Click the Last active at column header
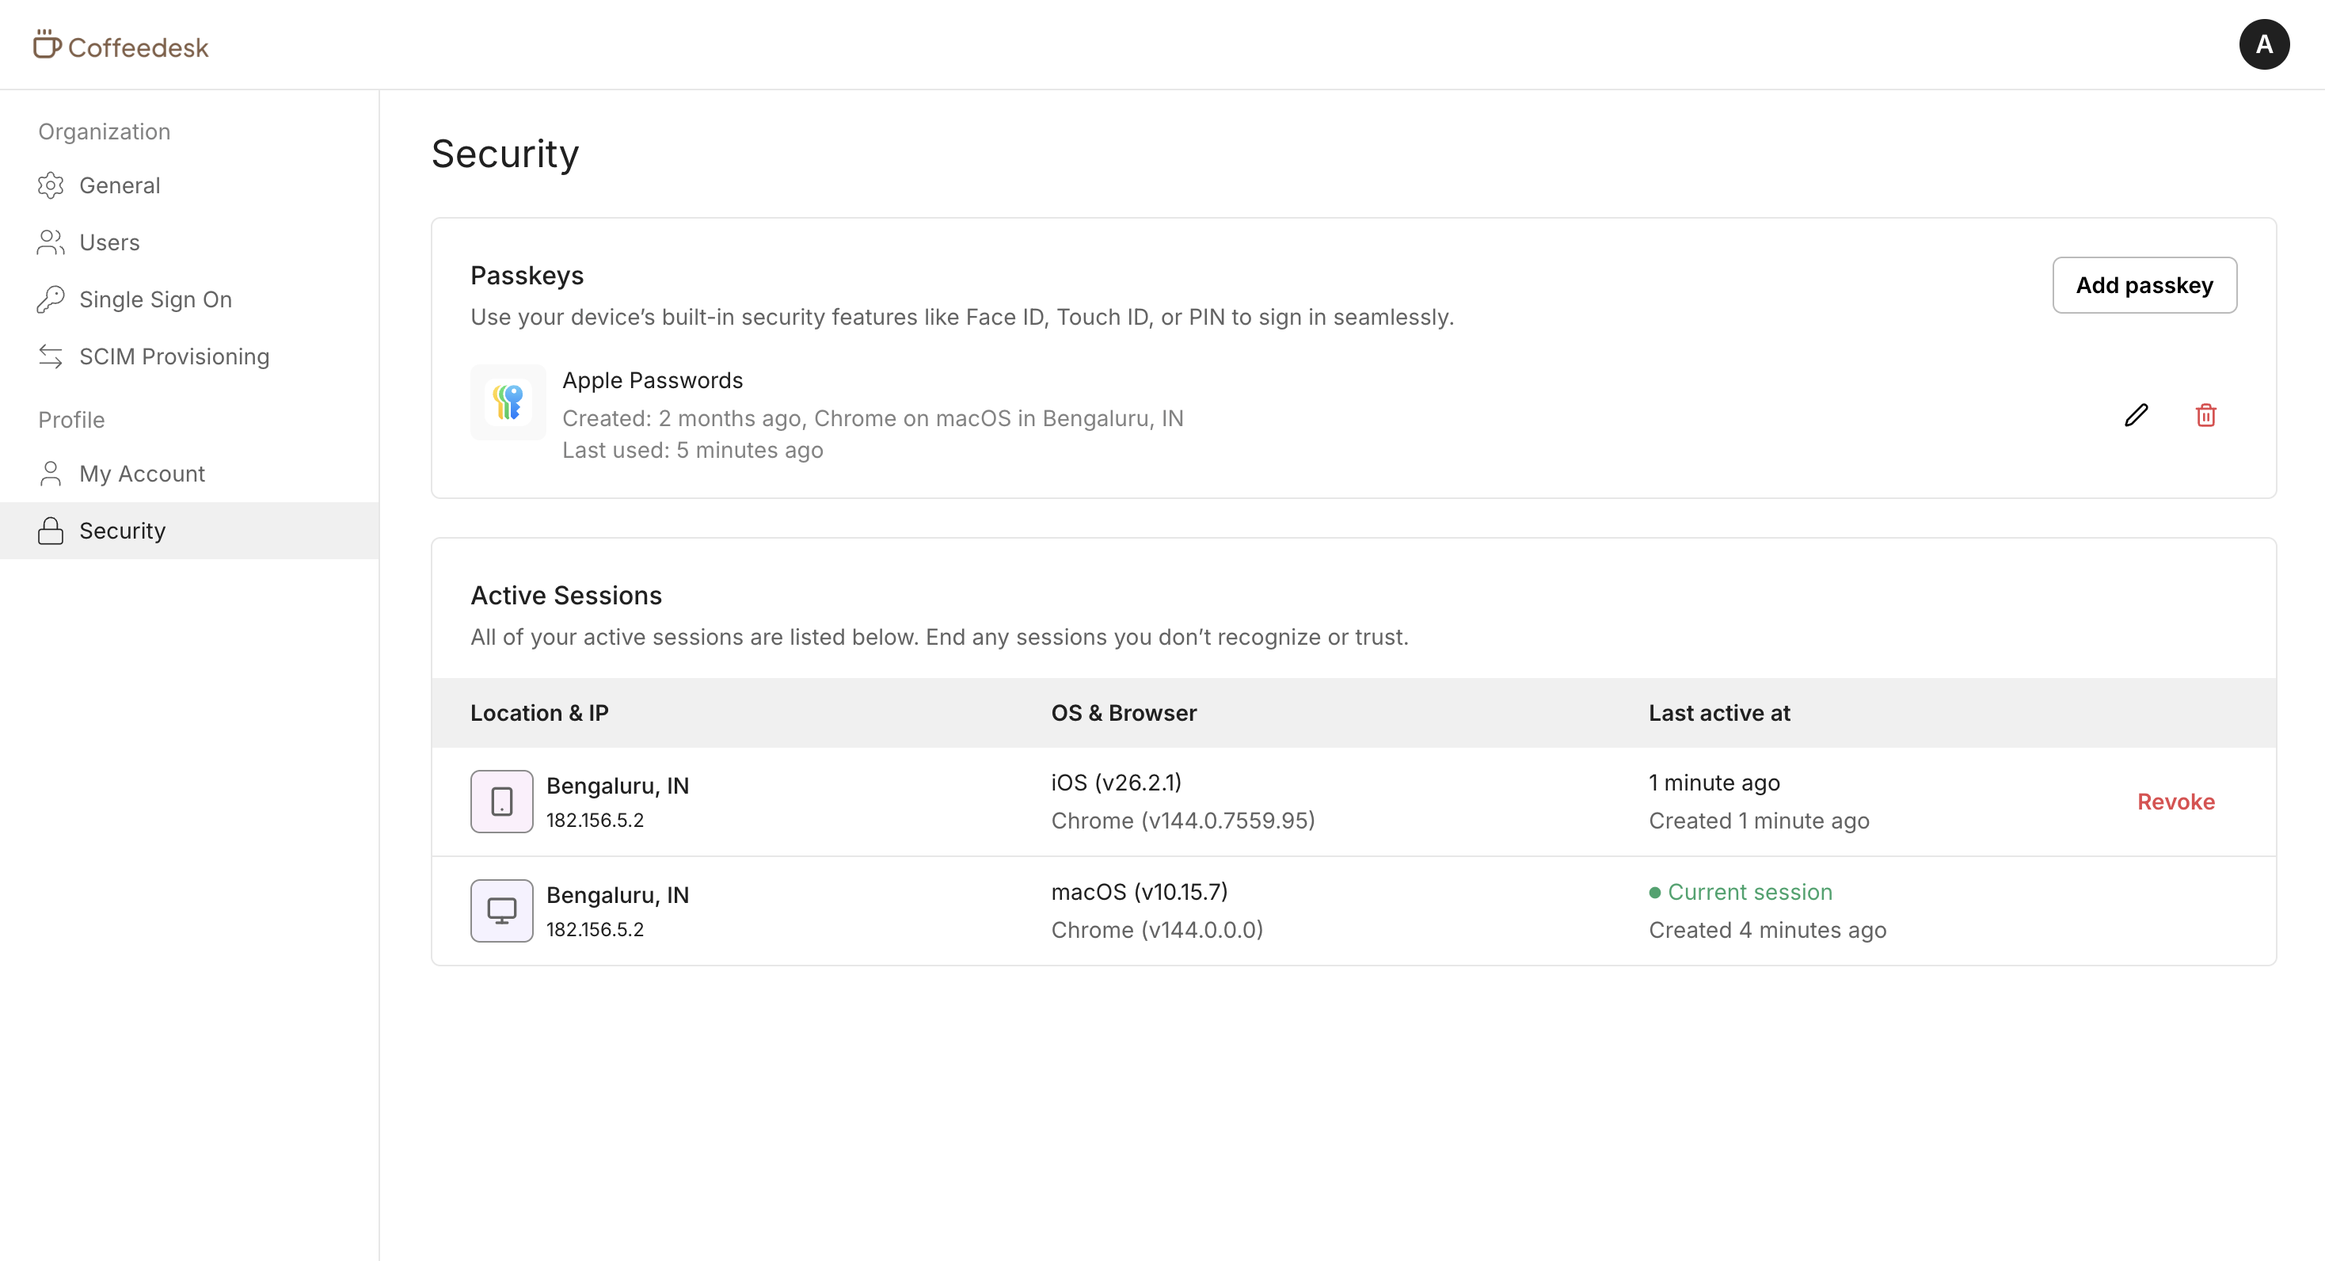 (1718, 713)
